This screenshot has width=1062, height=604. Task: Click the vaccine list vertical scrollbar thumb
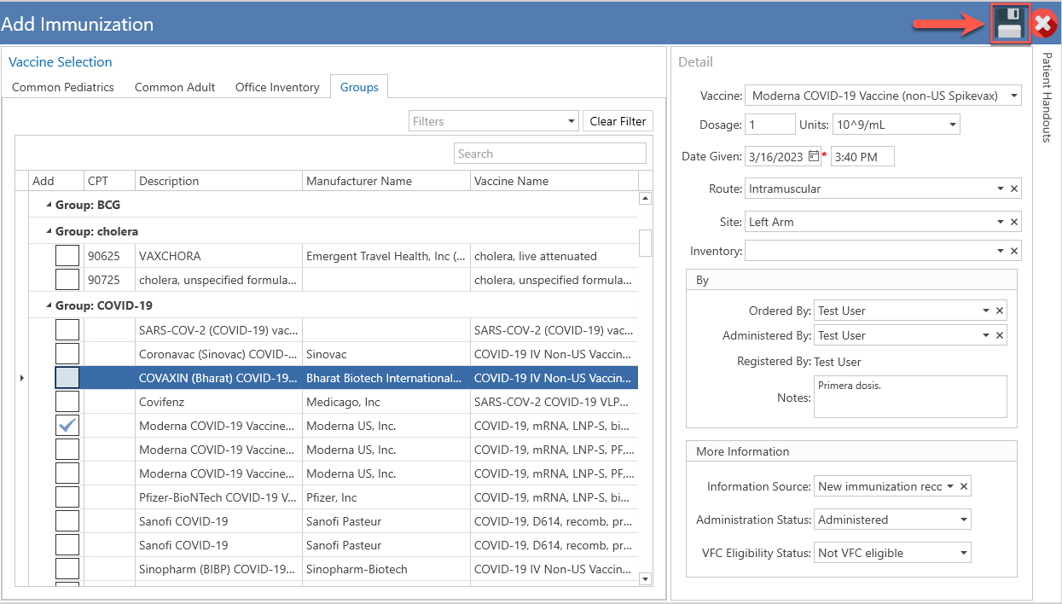pyautogui.click(x=646, y=242)
